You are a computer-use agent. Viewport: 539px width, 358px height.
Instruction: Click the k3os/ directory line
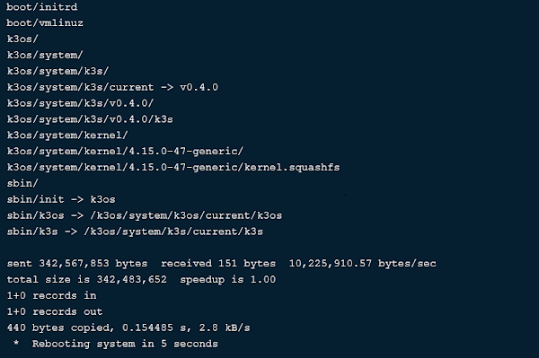[x=22, y=39]
